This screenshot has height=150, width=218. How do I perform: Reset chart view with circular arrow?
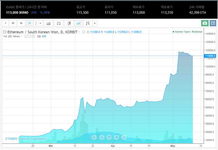tap(109, 137)
